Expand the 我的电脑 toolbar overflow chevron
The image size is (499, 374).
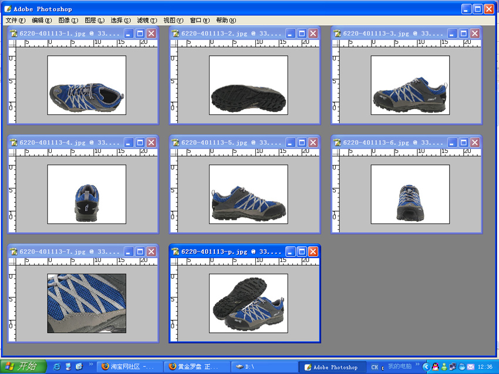(x=417, y=364)
